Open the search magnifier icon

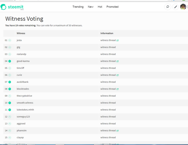click(168, 7)
